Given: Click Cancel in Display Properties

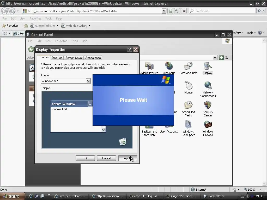Looking at the screenshot, I should point(106,158).
